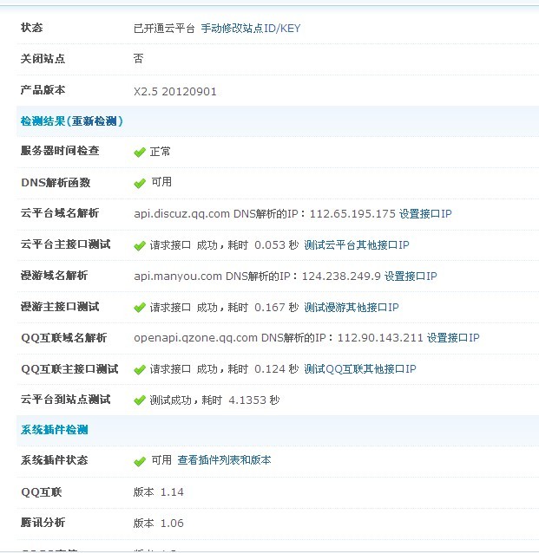The height and width of the screenshot is (553, 539).
Task: Click the 0.167 秒 timing value
Action: (277, 307)
